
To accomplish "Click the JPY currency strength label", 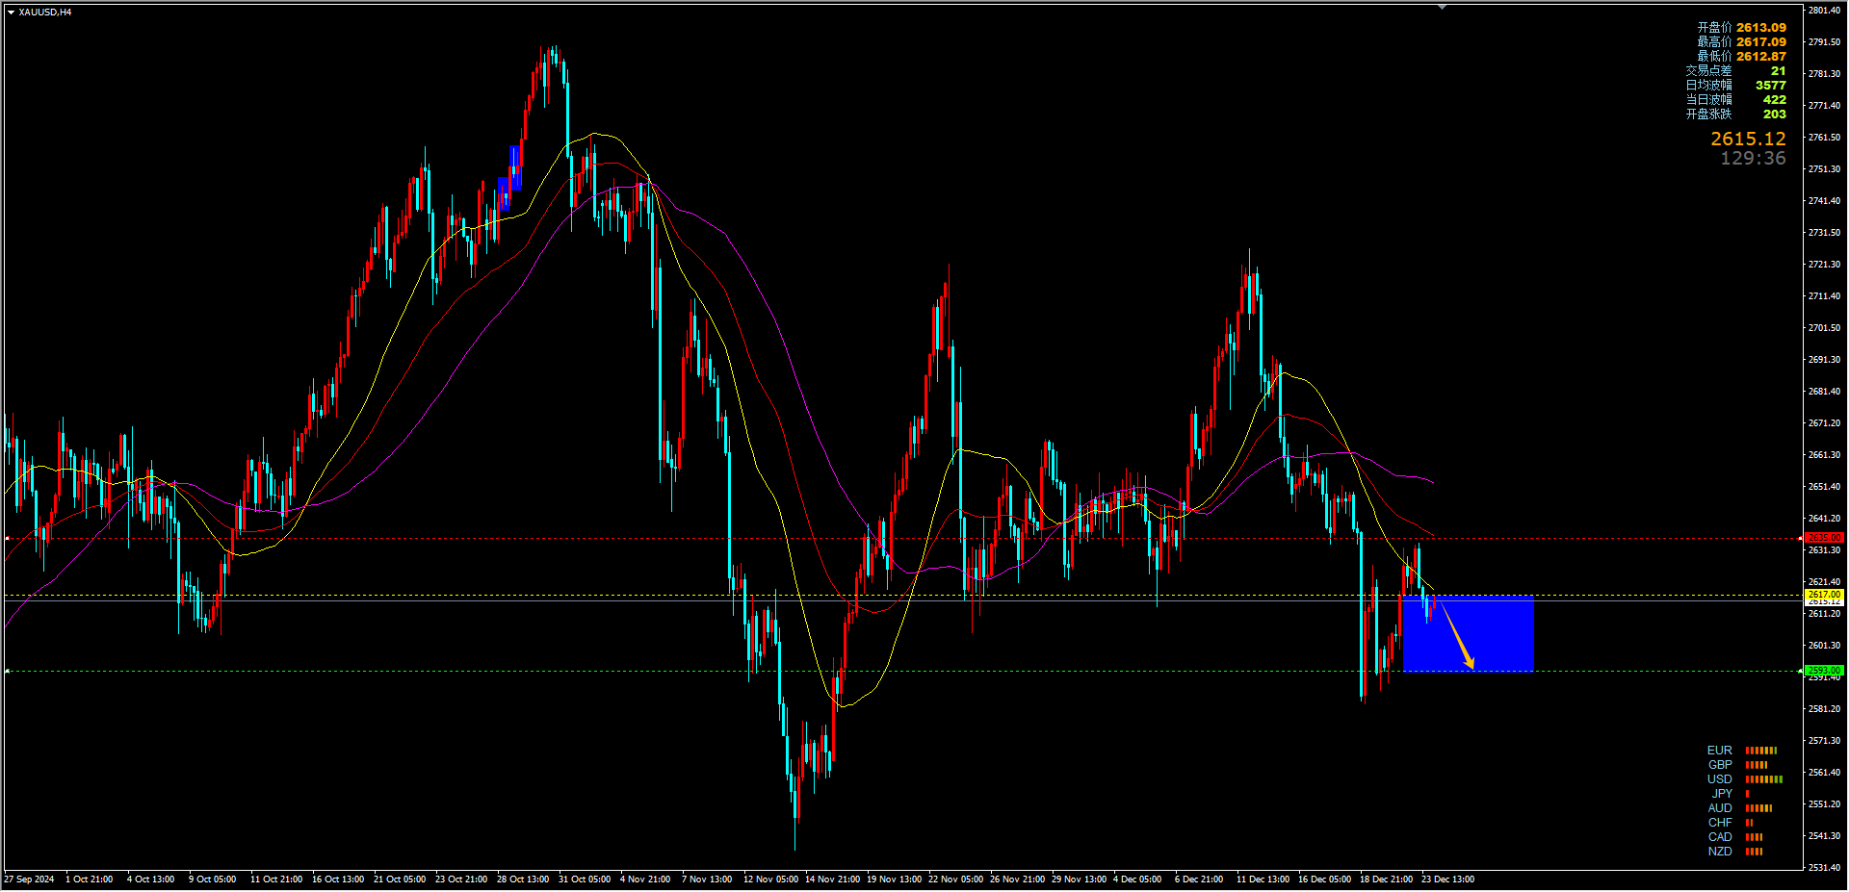I will pyautogui.click(x=1722, y=794).
